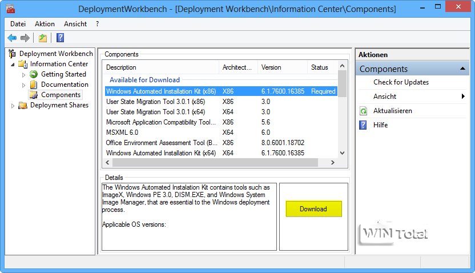Click the Up one level folder icon

click(x=42, y=38)
